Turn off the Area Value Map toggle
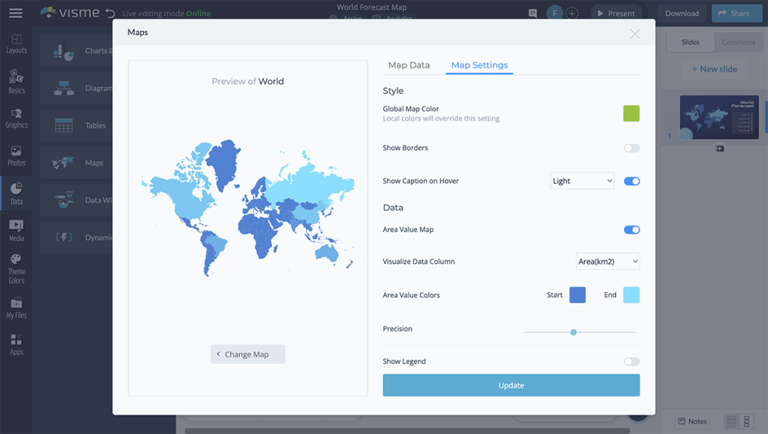Screen dimensions: 768x434 [x=631, y=230]
